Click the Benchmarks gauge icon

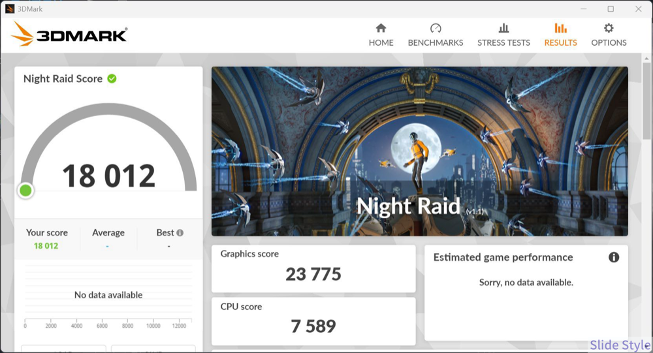(436, 28)
